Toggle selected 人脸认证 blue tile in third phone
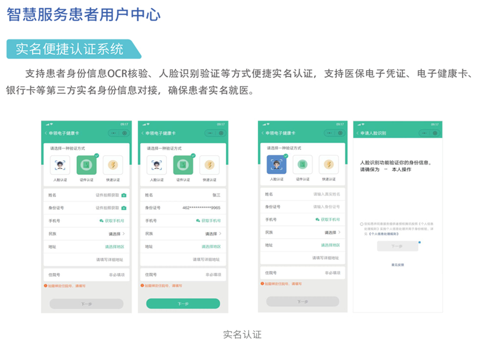The image size is (477, 350). 276,165
